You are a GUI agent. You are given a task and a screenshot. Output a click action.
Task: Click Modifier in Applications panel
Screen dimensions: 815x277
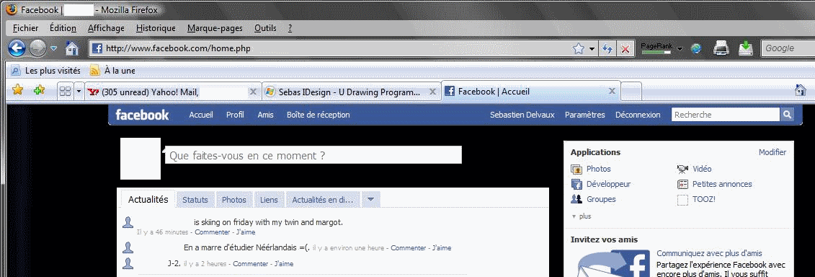(772, 152)
